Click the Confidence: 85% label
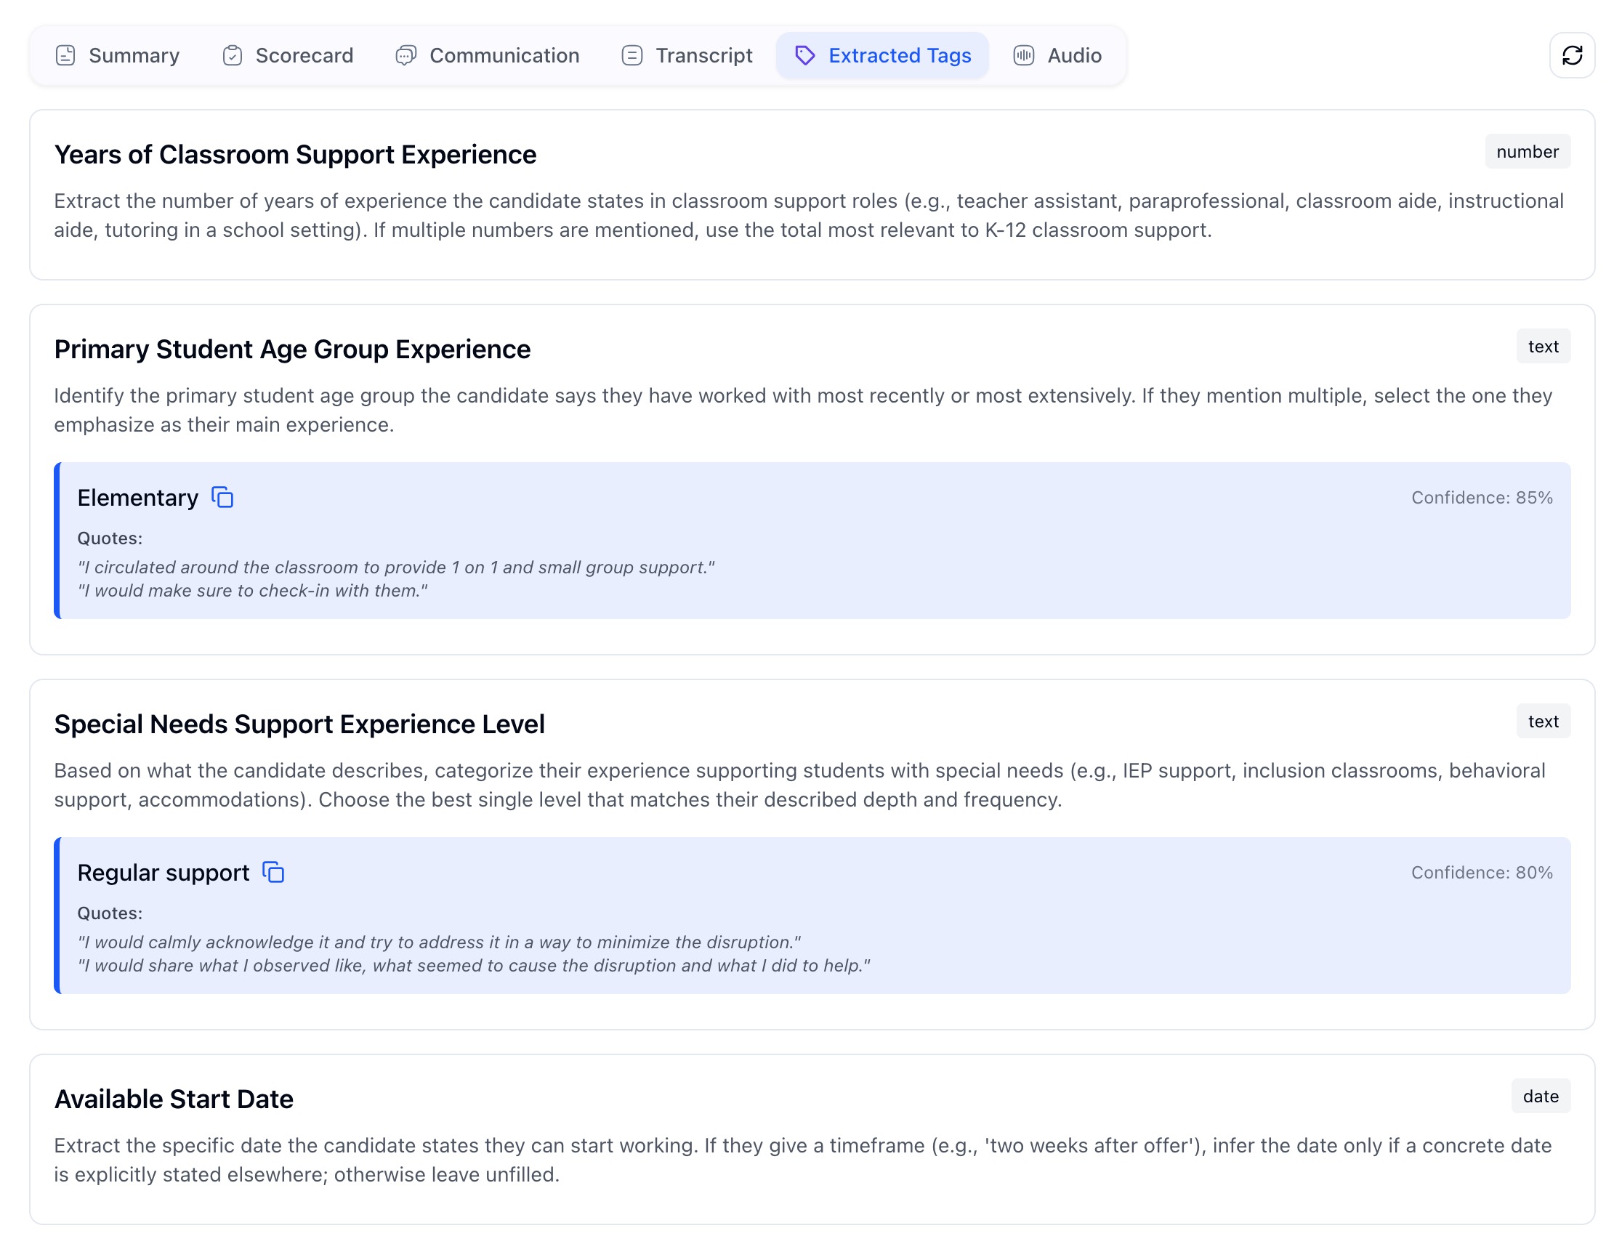Image resolution: width=1622 pixels, height=1260 pixels. 1482,498
